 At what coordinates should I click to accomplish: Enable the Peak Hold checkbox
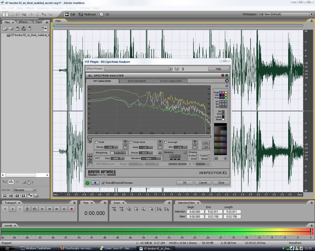(x=131, y=142)
